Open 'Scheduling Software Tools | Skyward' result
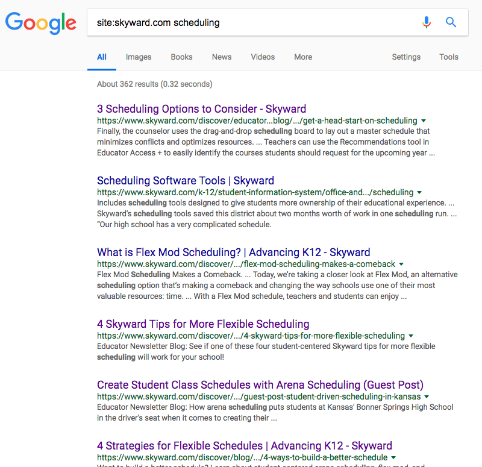The height and width of the screenshot is (467, 482). coord(186,180)
